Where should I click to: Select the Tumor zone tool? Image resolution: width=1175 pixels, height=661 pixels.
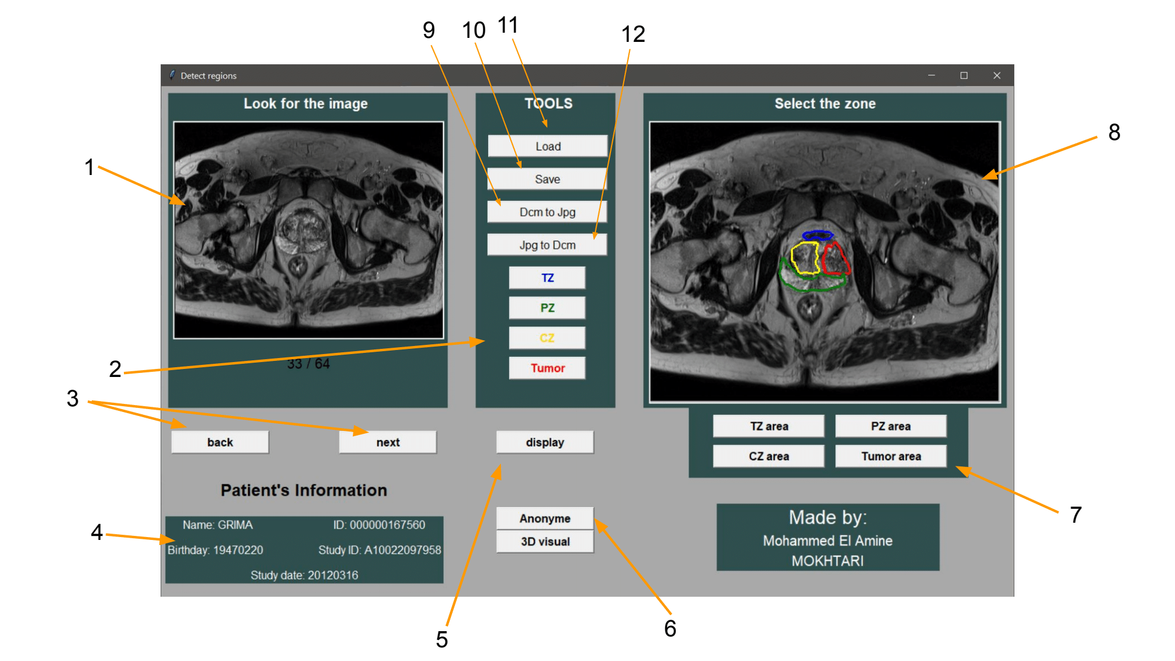(546, 368)
